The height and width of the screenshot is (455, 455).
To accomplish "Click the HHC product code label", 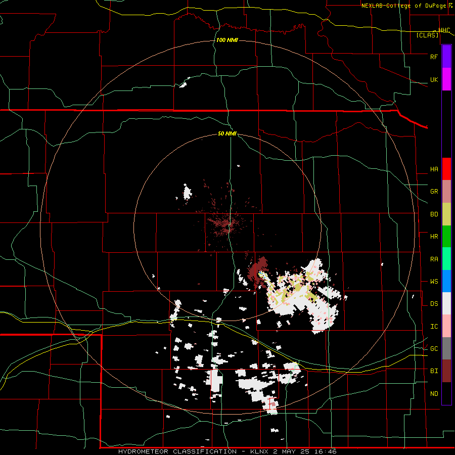I will pos(444,30).
